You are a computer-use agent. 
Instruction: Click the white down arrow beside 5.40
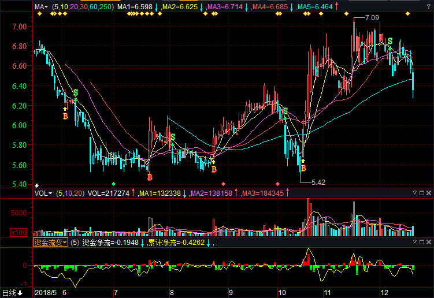[x=37, y=185]
